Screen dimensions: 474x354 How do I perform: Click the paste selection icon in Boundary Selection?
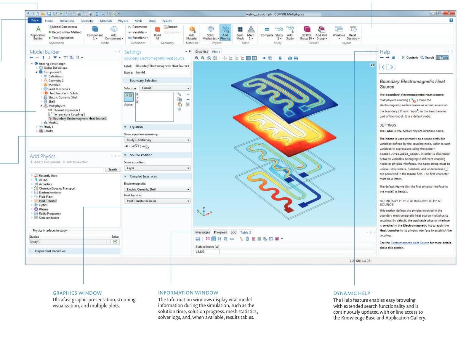(x=180, y=105)
